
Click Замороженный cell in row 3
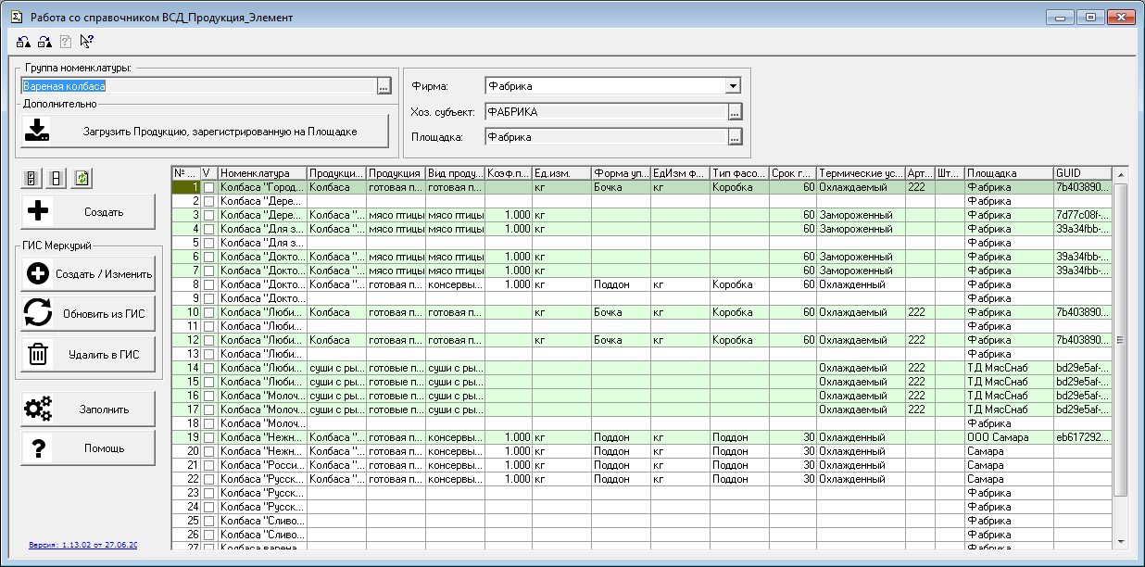pos(861,215)
